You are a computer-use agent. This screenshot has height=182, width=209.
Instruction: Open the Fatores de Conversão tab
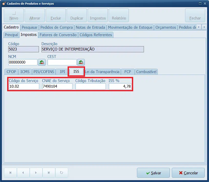(x=58, y=35)
